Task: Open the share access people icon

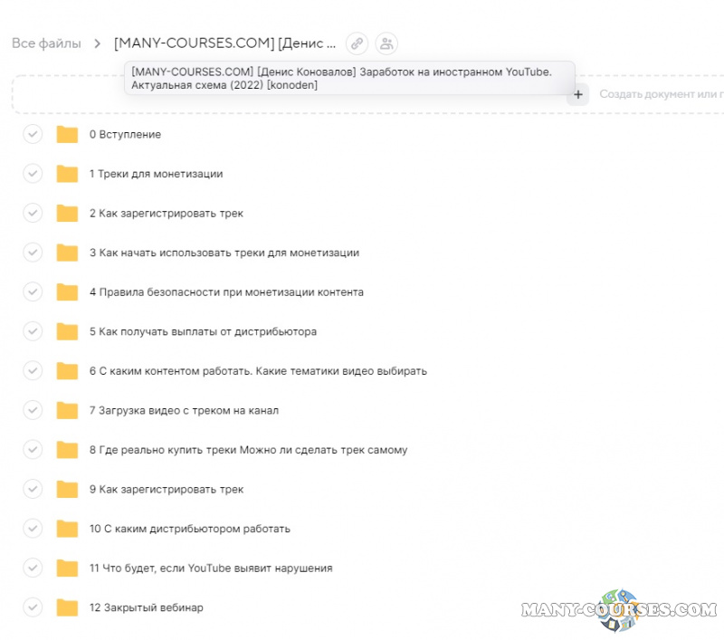Action: (386, 43)
